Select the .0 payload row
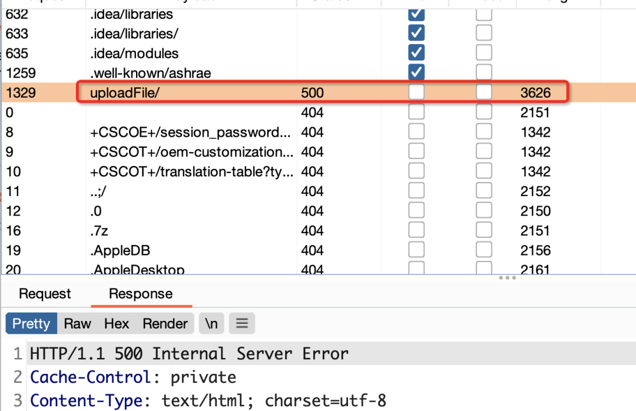Image resolution: width=636 pixels, height=411 pixels. [96, 211]
